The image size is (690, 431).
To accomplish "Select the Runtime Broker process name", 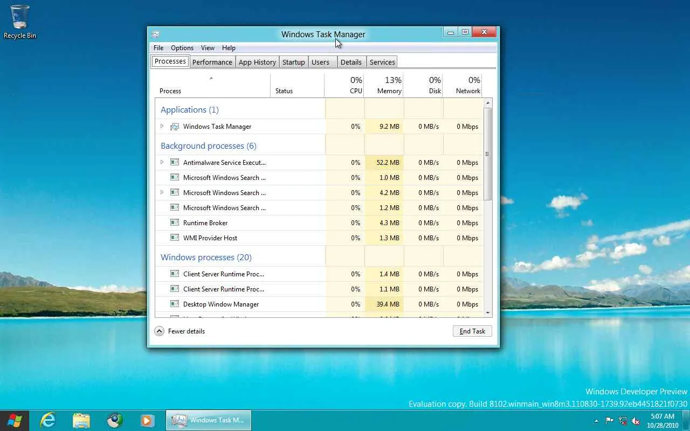I will coord(205,223).
